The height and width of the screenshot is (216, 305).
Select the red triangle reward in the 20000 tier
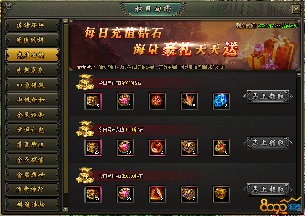pos(157,194)
